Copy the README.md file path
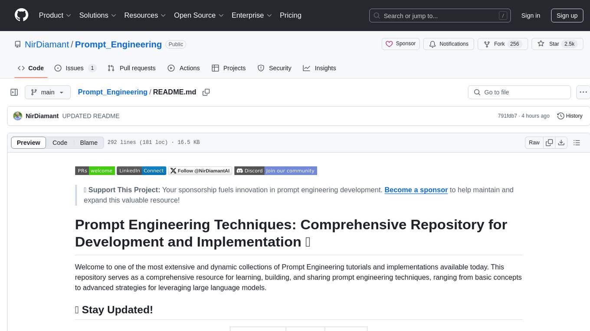 pos(206,92)
